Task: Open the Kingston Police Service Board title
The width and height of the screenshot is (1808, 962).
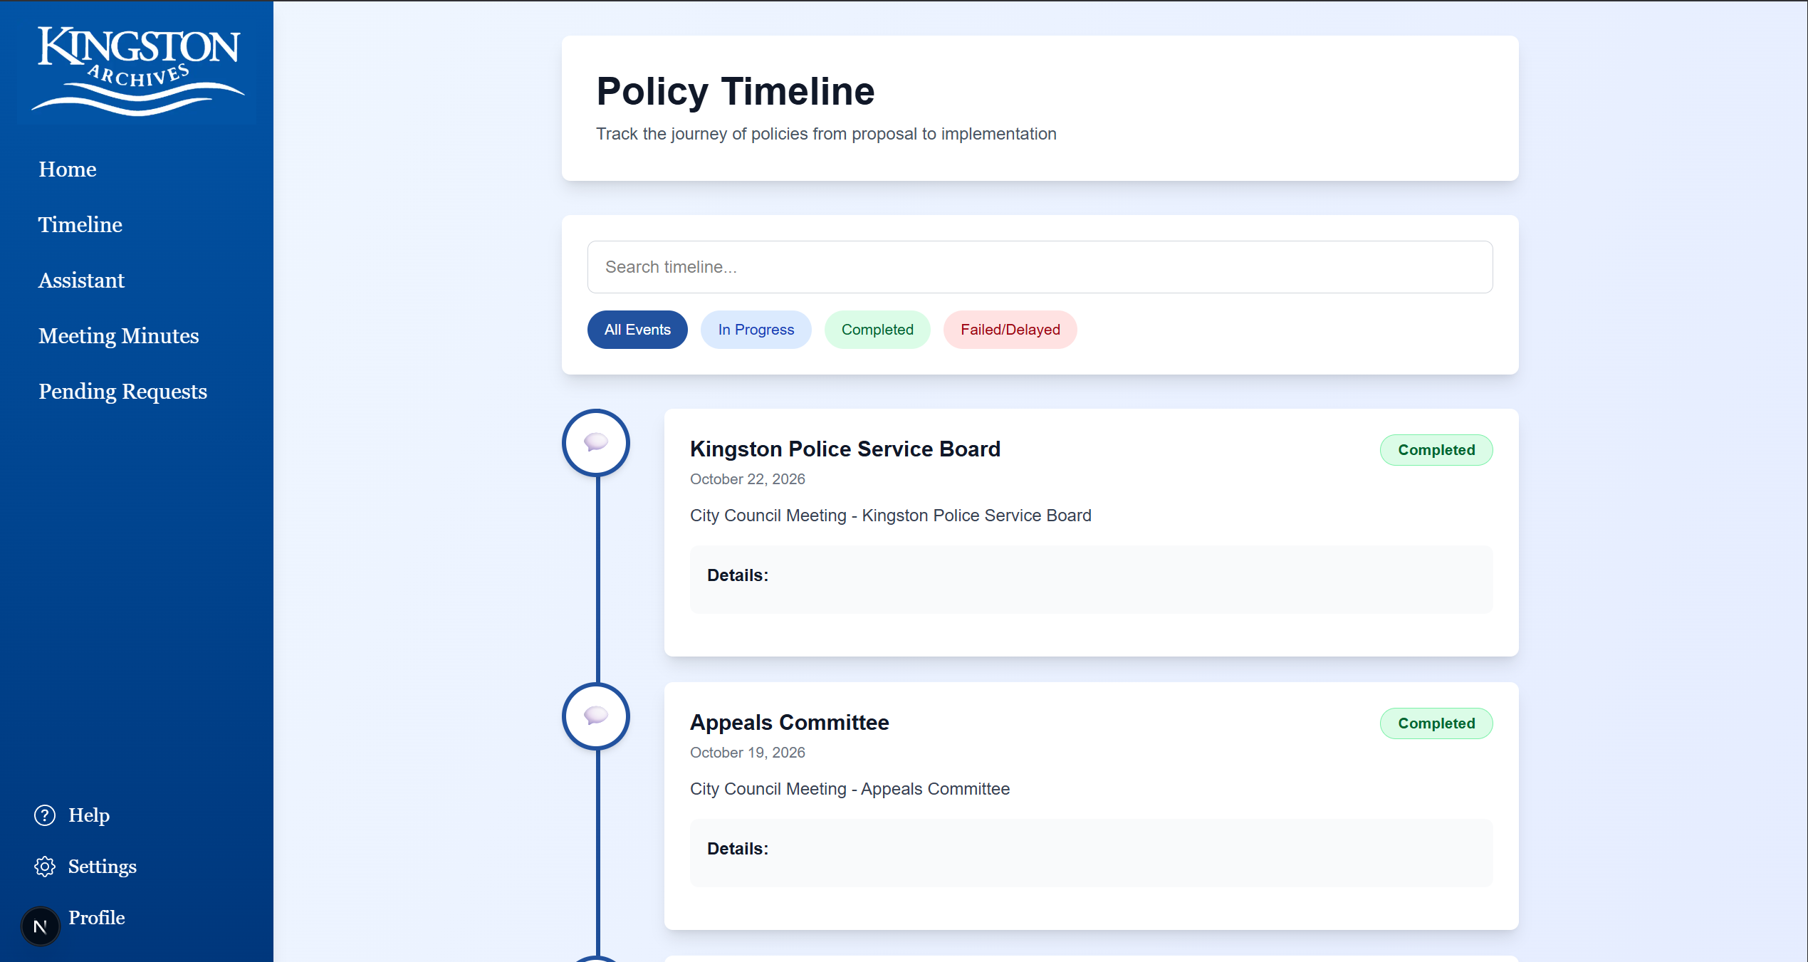Action: (x=845, y=449)
